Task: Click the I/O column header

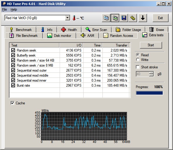Action: point(71,45)
